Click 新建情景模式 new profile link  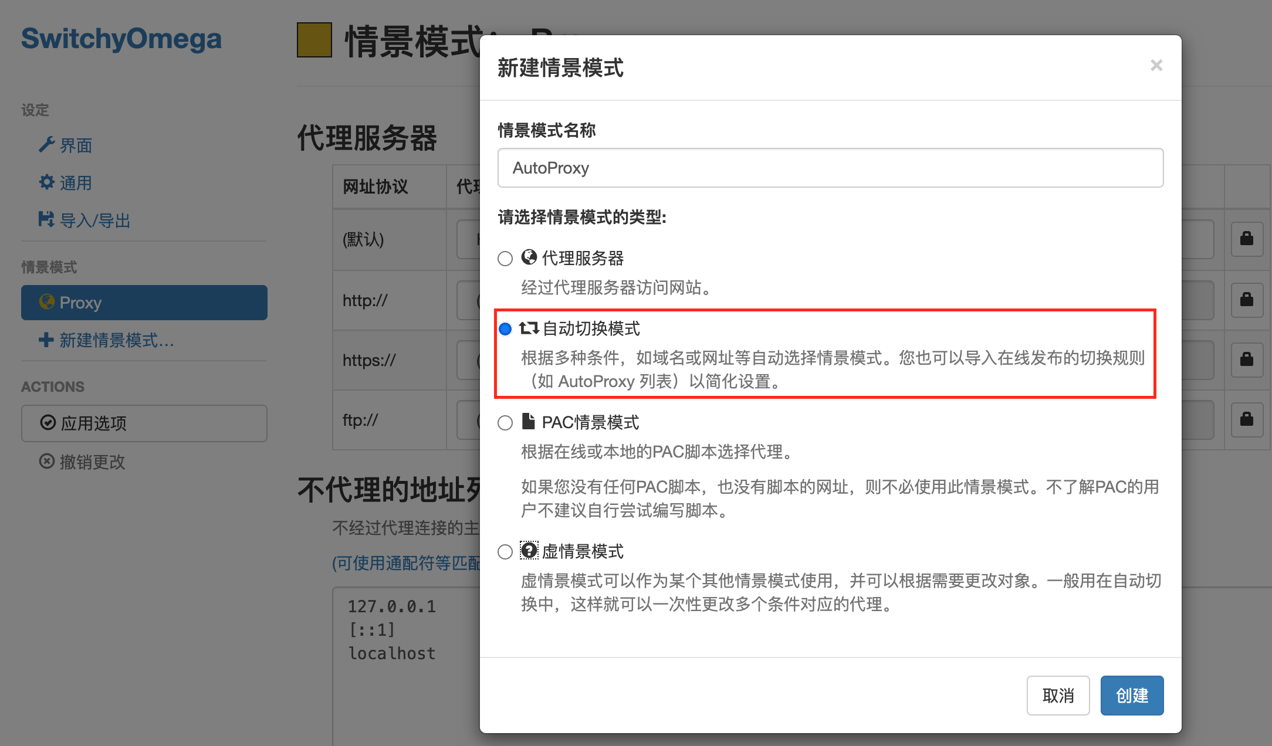117,340
